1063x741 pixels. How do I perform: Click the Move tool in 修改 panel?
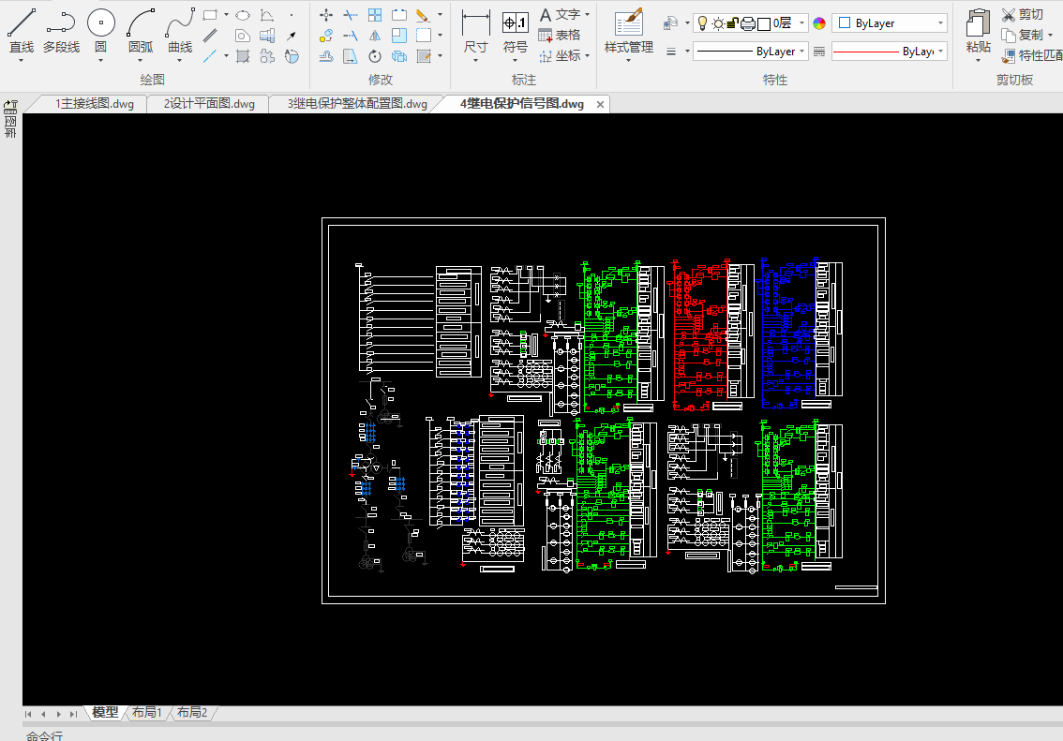coord(326,15)
